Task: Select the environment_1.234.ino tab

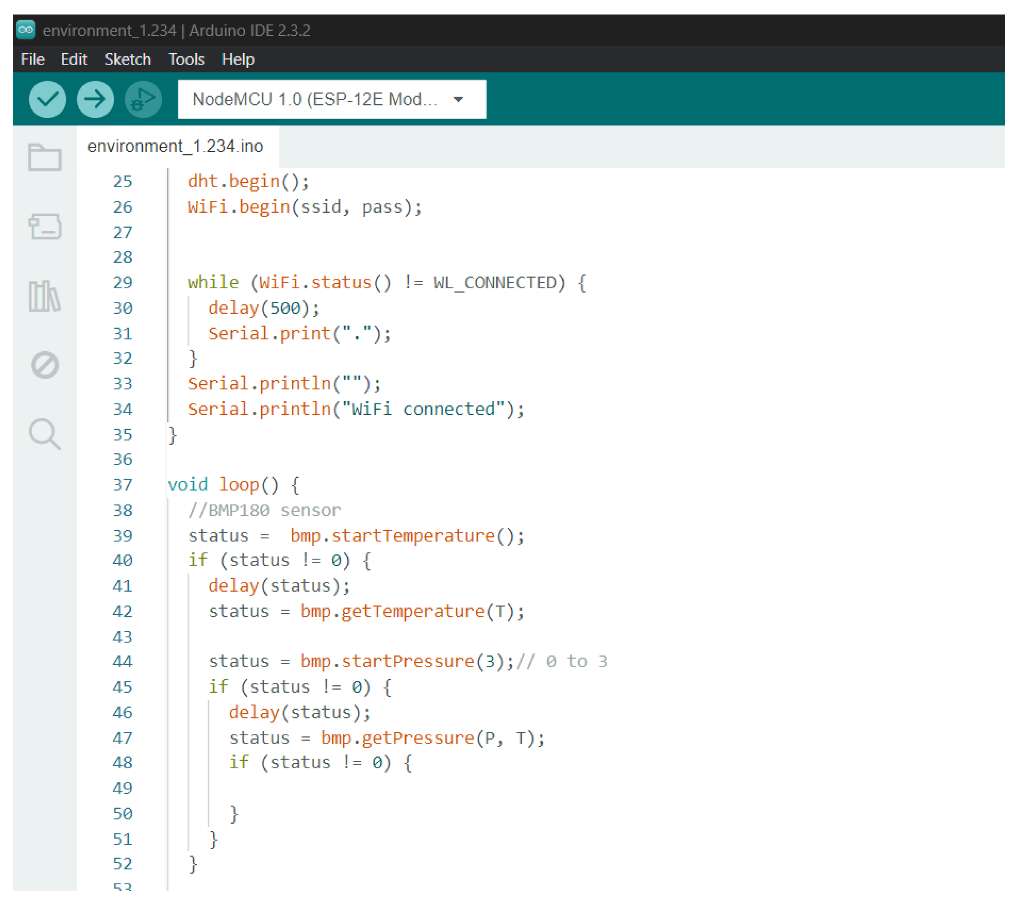Action: [x=175, y=146]
